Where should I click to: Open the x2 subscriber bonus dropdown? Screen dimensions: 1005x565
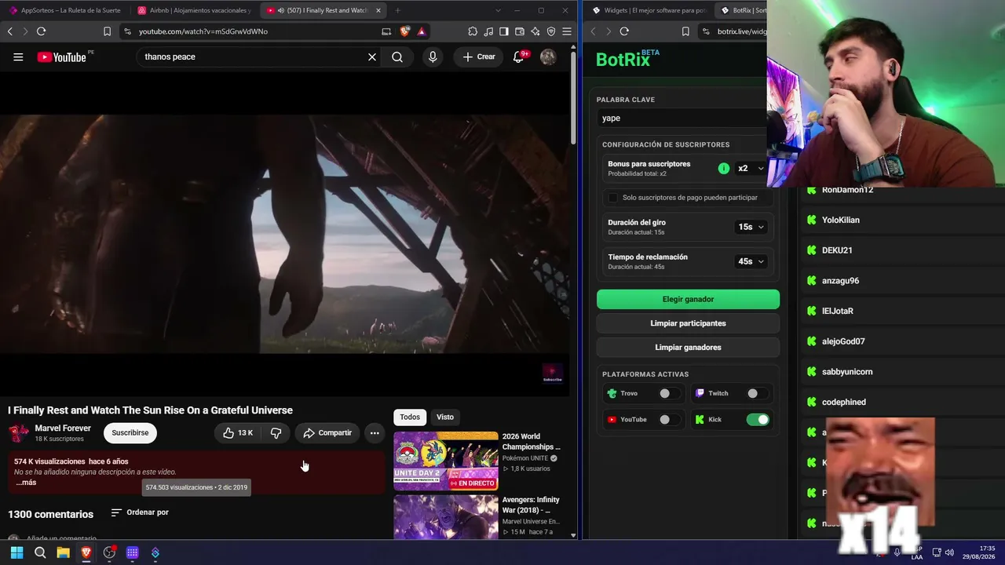point(751,168)
